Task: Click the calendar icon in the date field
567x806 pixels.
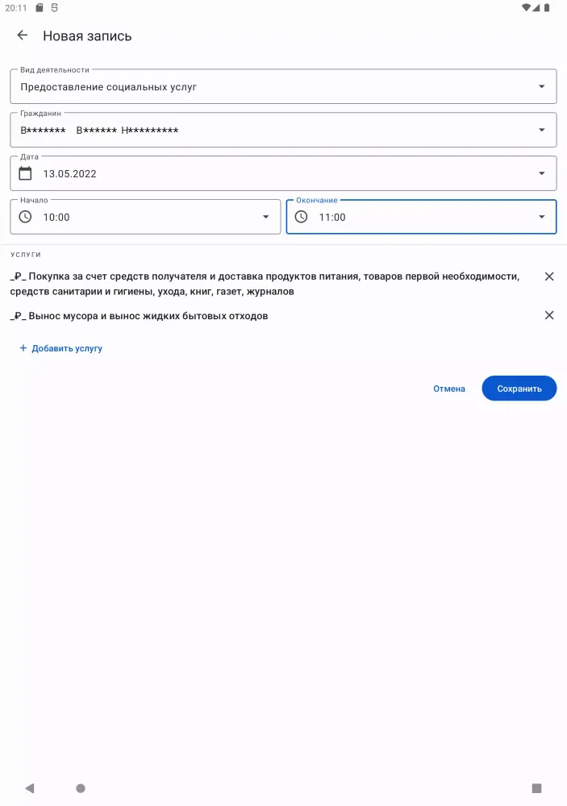Action: click(x=26, y=173)
